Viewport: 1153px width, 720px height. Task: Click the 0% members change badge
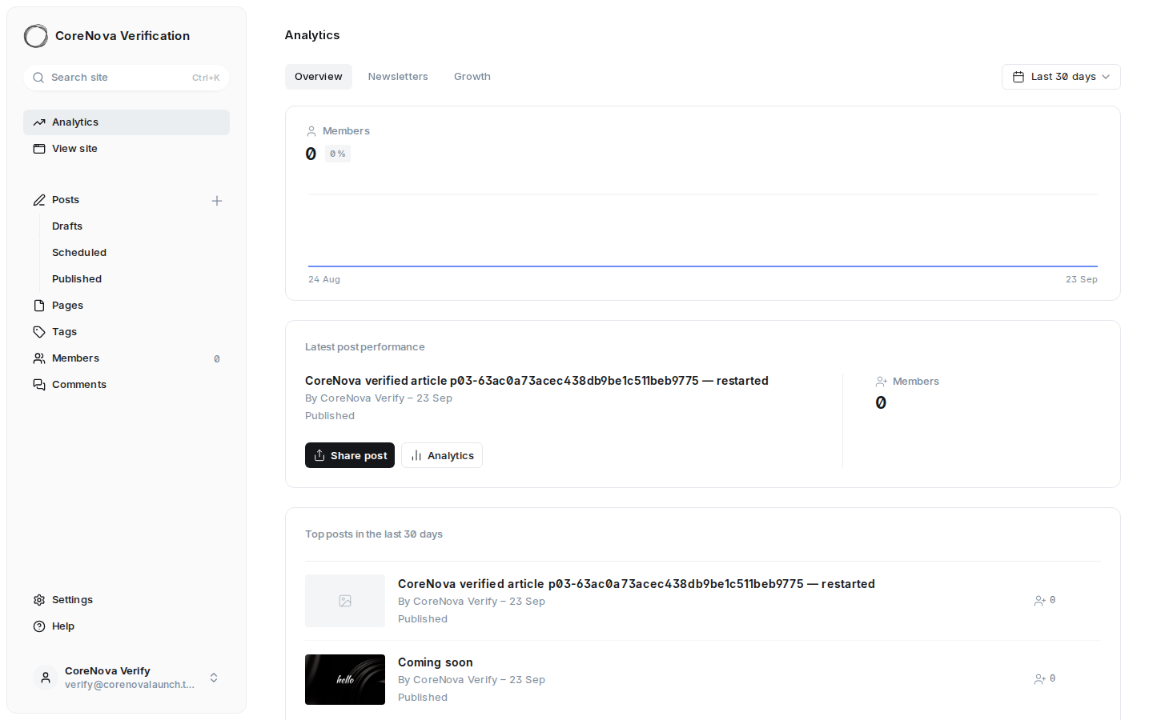(x=338, y=154)
